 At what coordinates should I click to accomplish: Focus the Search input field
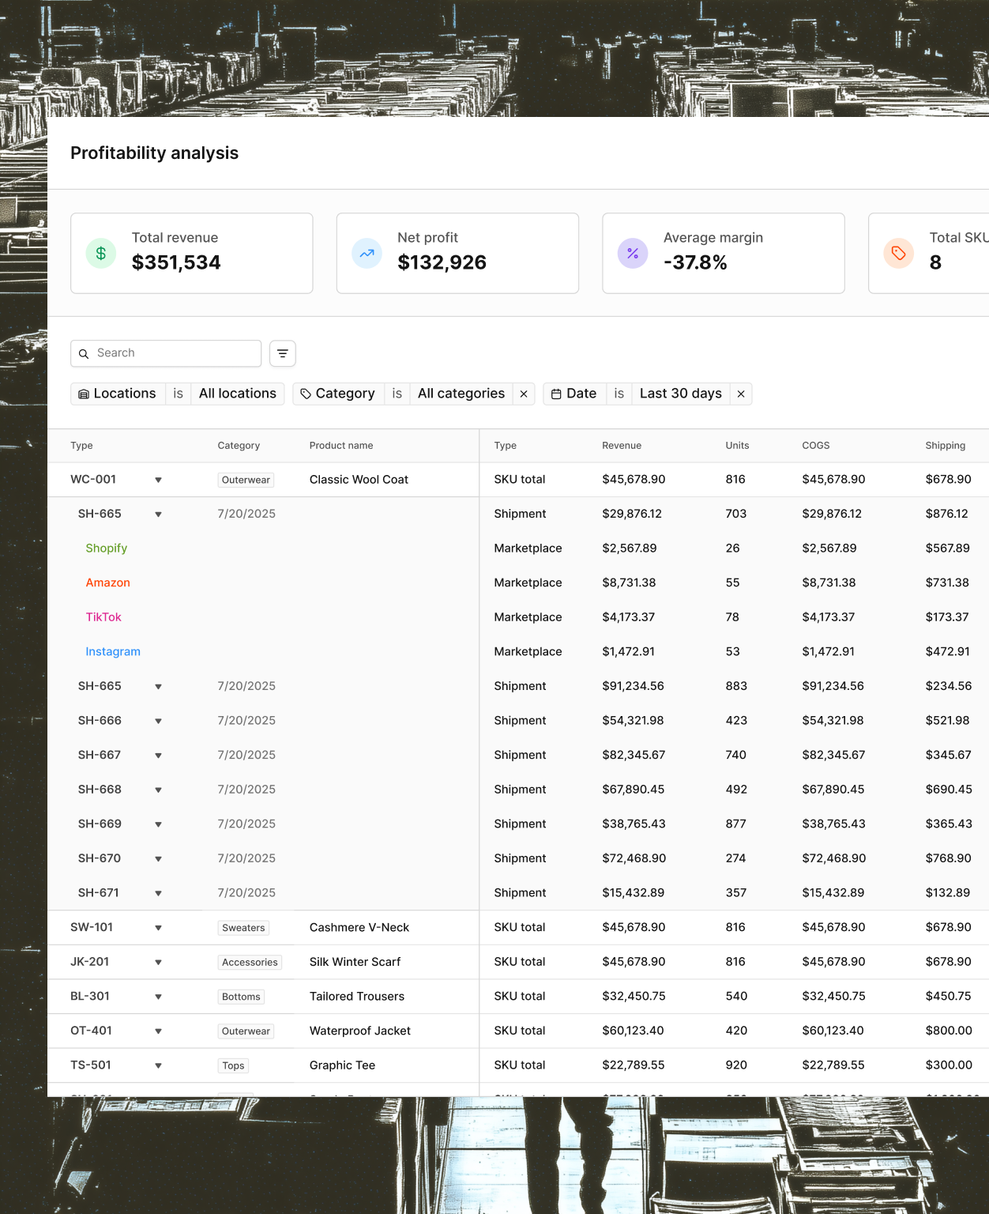coord(166,353)
